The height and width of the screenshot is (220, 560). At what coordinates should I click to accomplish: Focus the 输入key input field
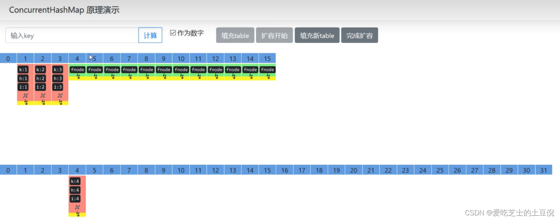point(72,35)
